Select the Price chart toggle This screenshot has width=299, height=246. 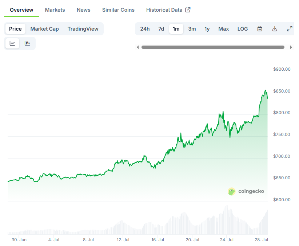15,29
